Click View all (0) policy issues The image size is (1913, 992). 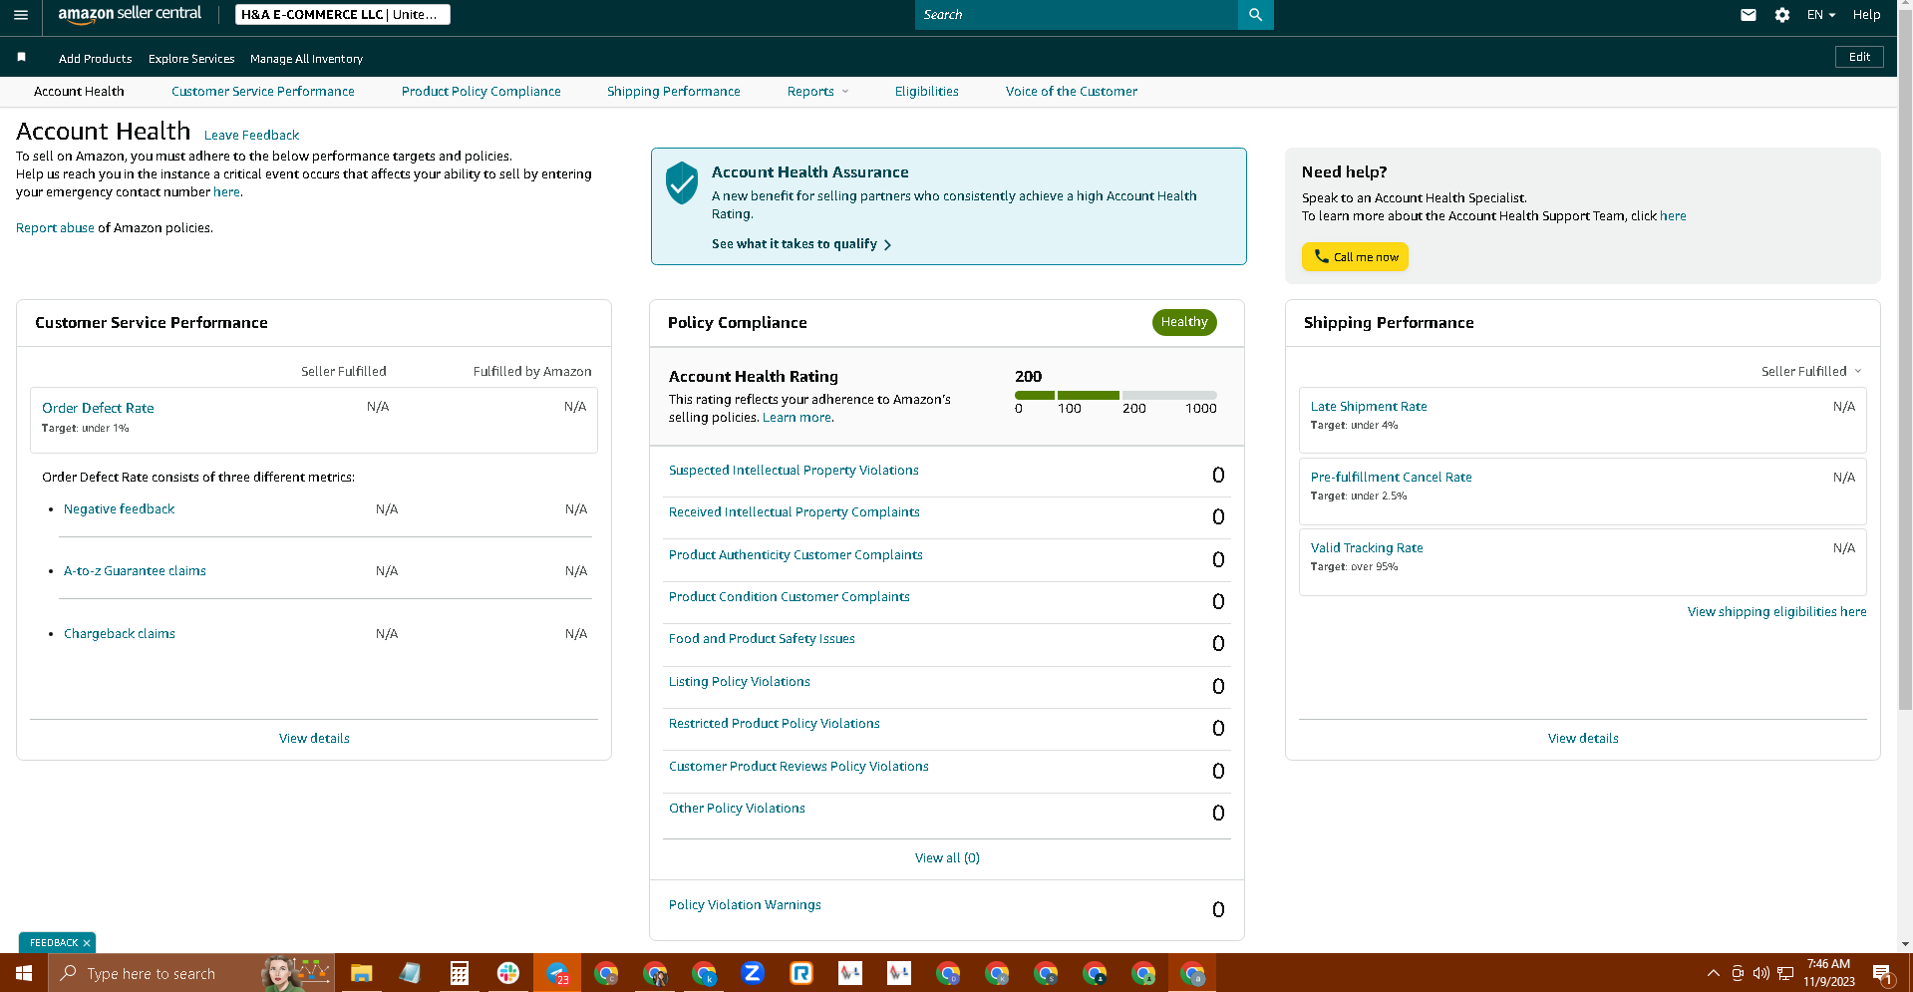947,858
